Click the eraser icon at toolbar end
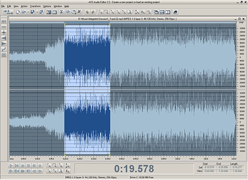Image resolution: width=248 pixels, height=180 pixels. point(175,12)
